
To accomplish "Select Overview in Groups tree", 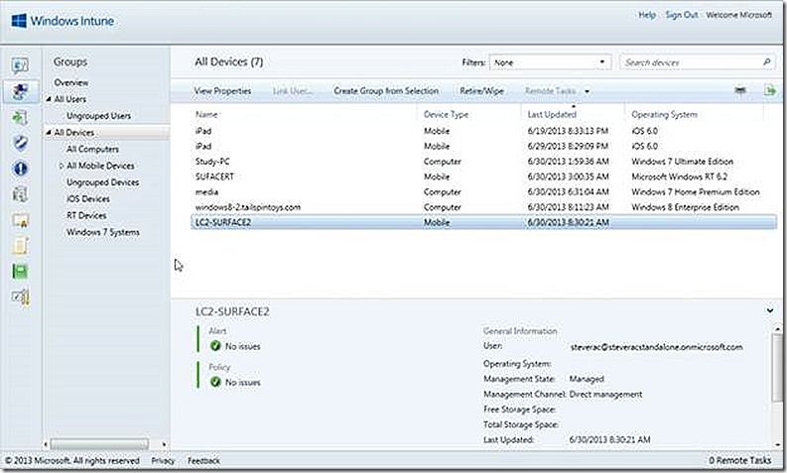I will pyautogui.click(x=71, y=82).
